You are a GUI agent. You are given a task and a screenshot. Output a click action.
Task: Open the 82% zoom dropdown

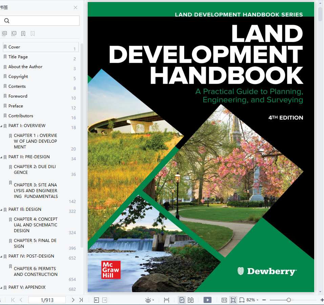[253, 300]
